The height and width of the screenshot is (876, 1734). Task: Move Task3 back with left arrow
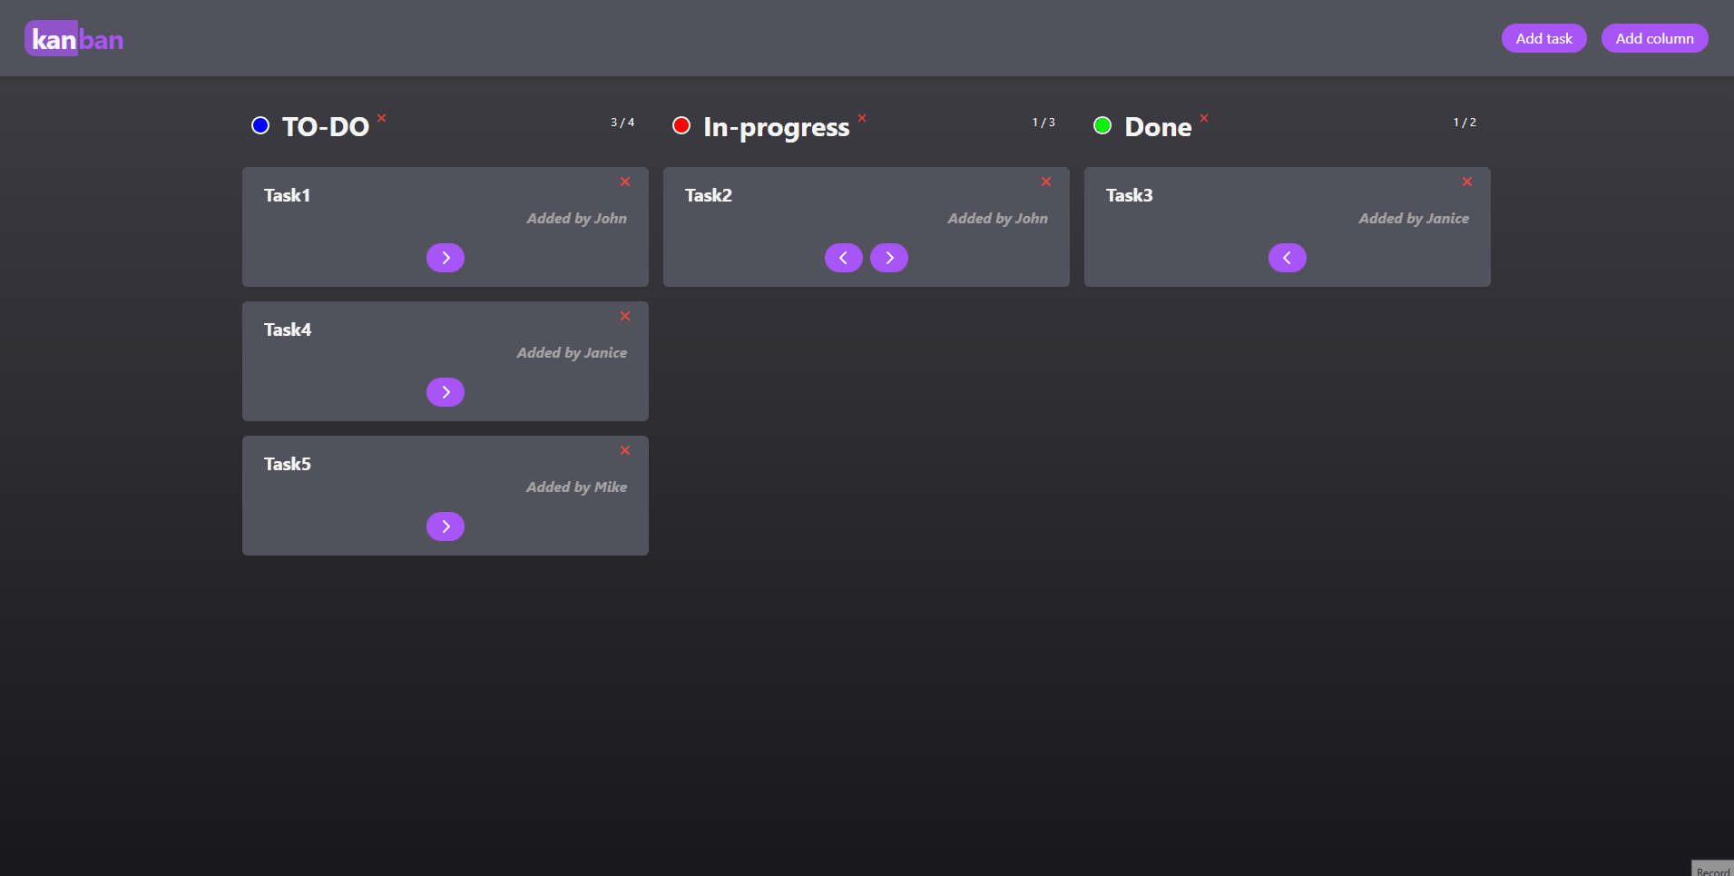[1287, 258]
